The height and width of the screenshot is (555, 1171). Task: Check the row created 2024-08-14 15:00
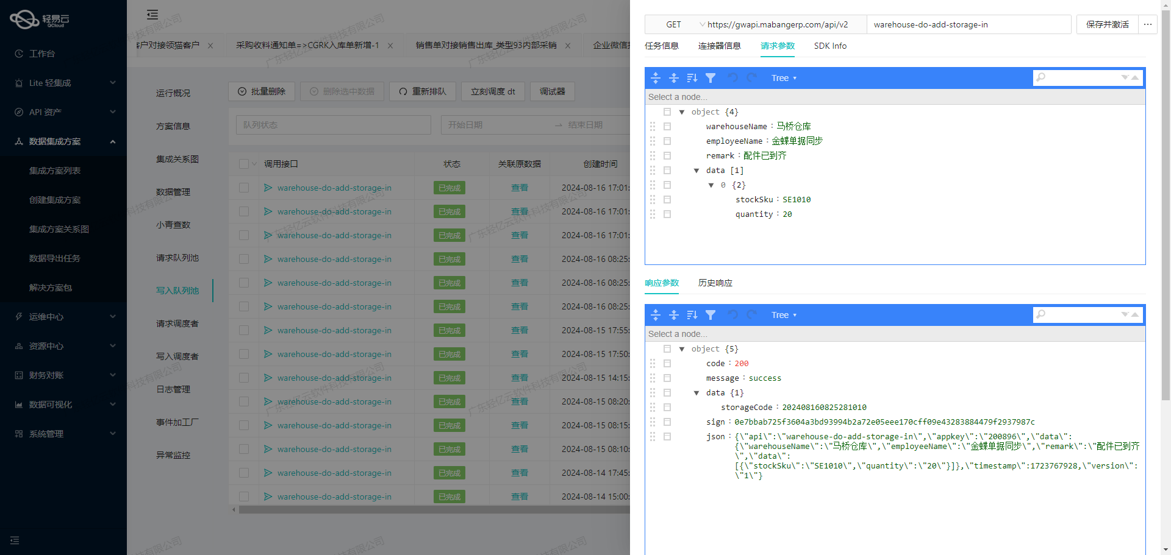coord(244,497)
